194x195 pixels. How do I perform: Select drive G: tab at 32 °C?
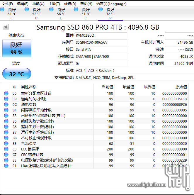coord(110,13)
